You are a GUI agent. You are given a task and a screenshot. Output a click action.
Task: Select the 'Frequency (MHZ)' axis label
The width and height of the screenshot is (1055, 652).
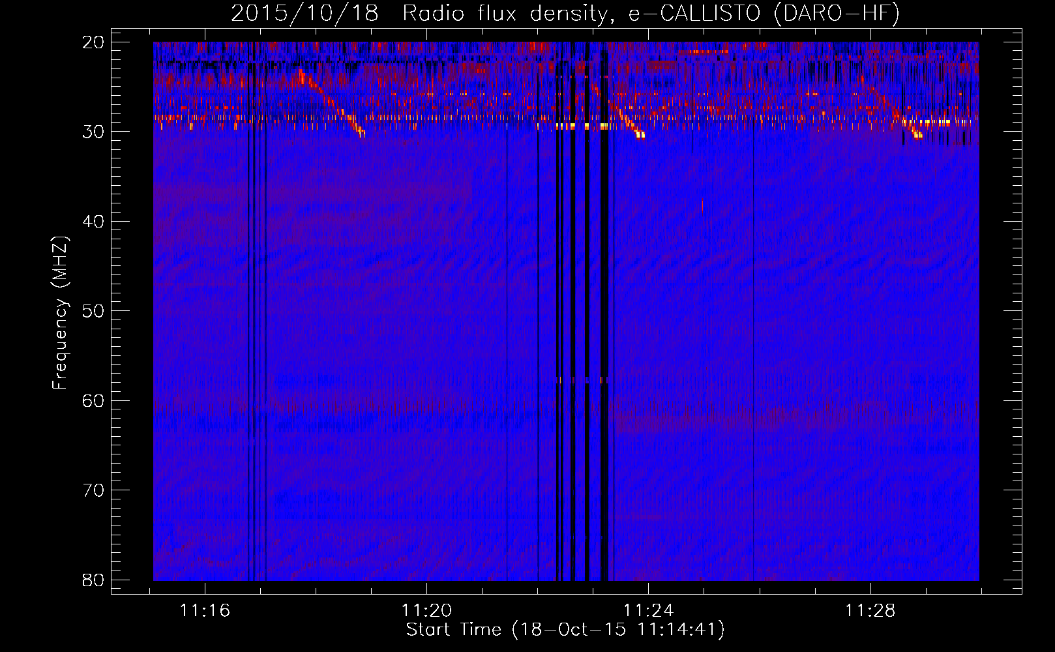(x=60, y=312)
